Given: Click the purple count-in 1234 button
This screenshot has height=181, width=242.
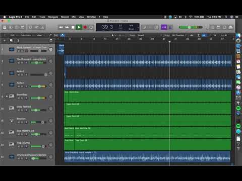Looking at the screenshot, I should click(x=164, y=27).
